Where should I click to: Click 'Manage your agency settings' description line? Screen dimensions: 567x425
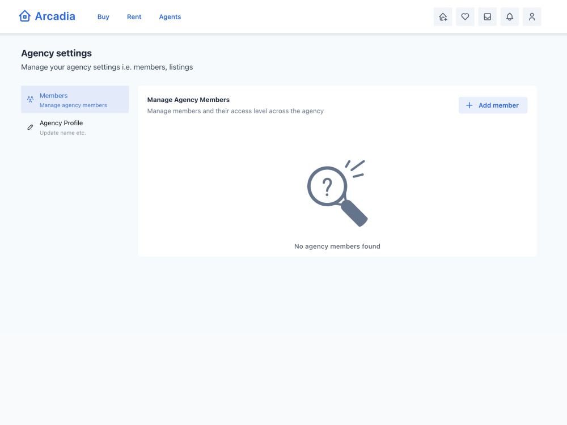pyautogui.click(x=107, y=67)
